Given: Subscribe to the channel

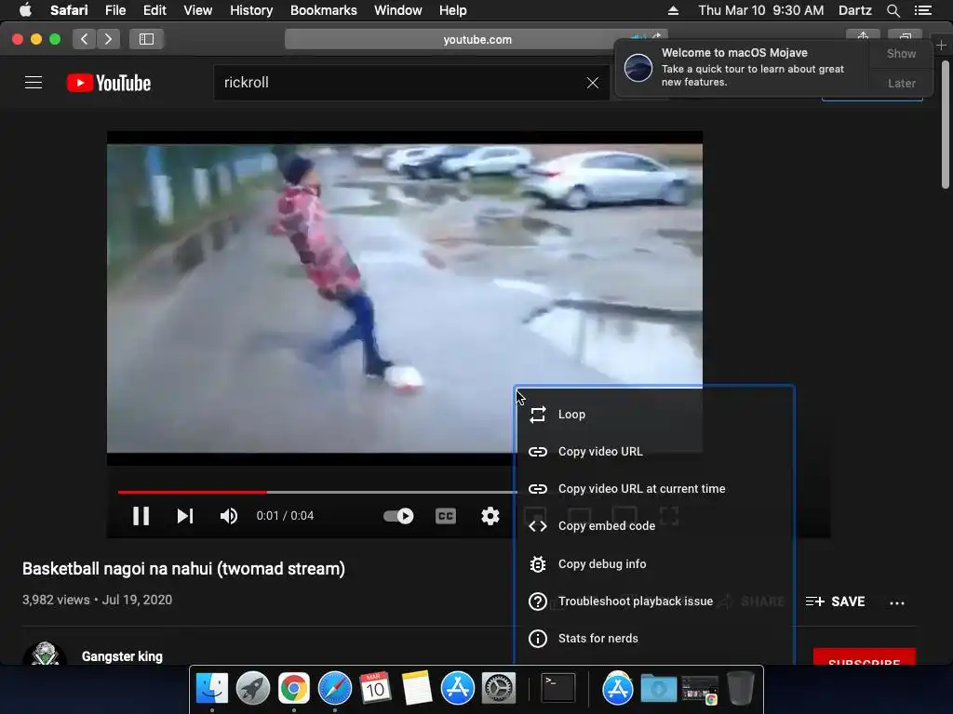Looking at the screenshot, I should 865,657.
